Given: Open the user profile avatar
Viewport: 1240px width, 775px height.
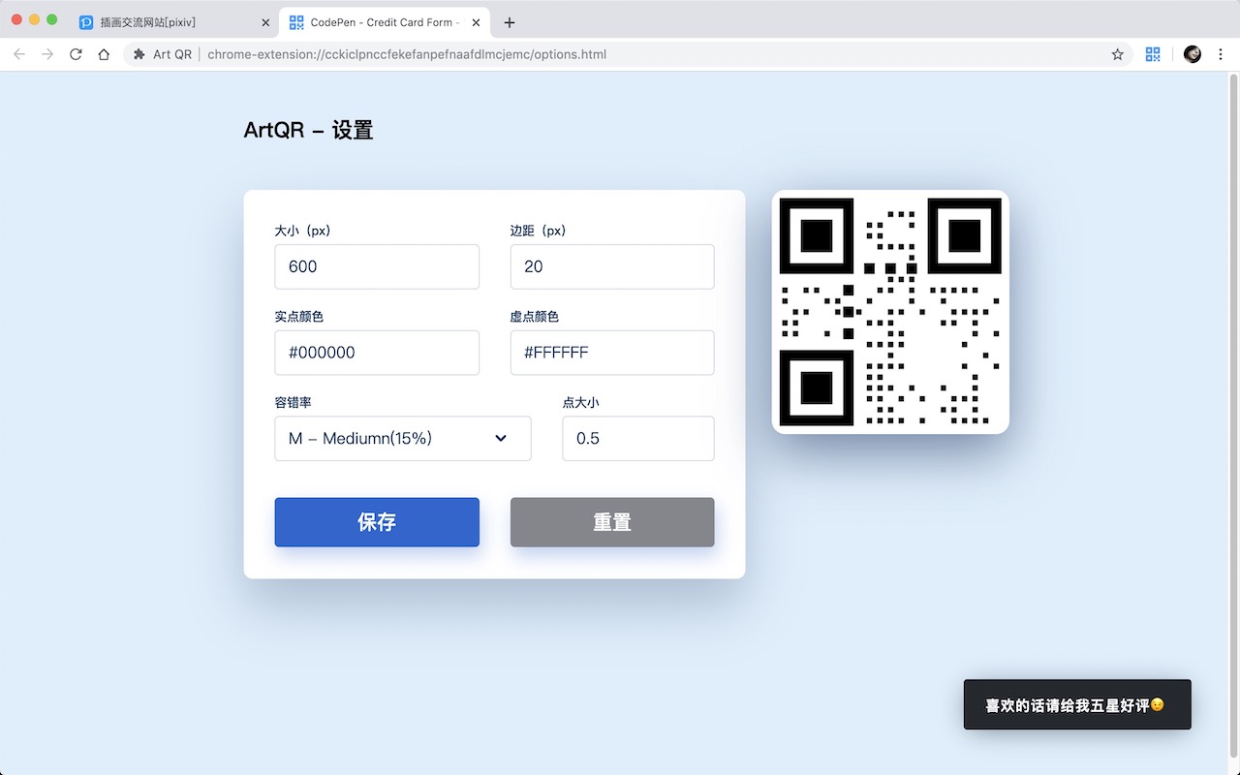Looking at the screenshot, I should (1193, 54).
